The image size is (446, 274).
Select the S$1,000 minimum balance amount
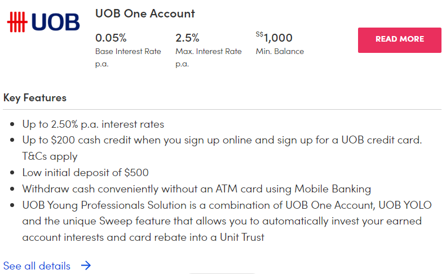click(x=274, y=38)
